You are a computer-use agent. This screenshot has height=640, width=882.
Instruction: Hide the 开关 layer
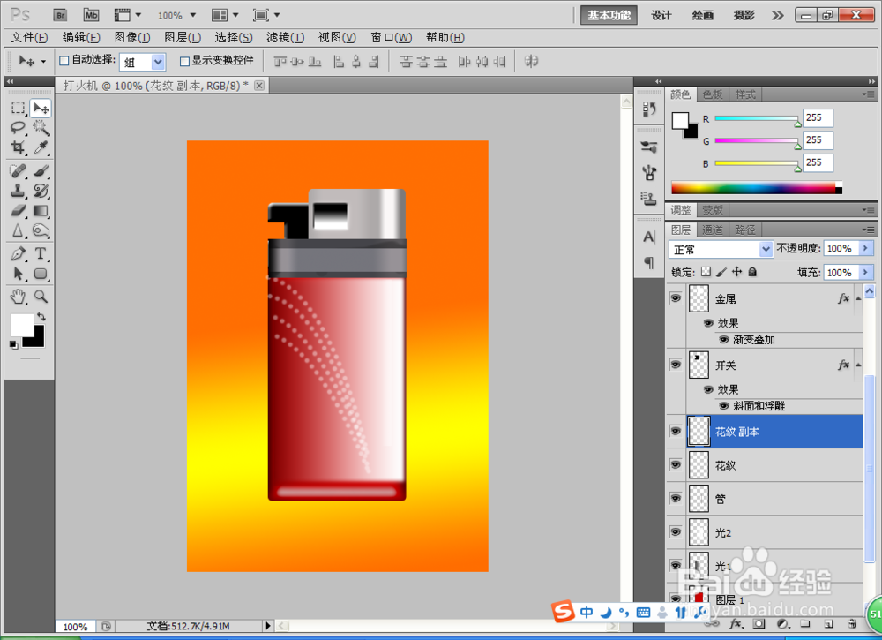(676, 365)
